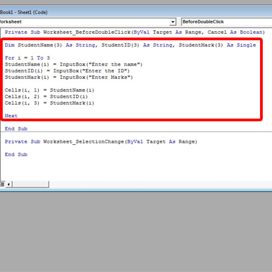
Task: Click the Private Sub Worksheet_BeforeDoubleClick line
Action: (135, 32)
